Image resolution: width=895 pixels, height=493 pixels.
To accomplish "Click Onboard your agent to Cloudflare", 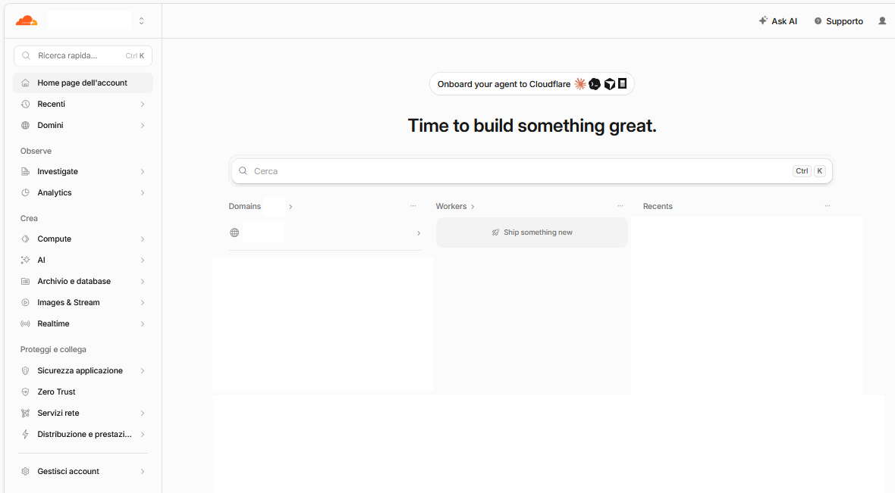I will tap(532, 84).
